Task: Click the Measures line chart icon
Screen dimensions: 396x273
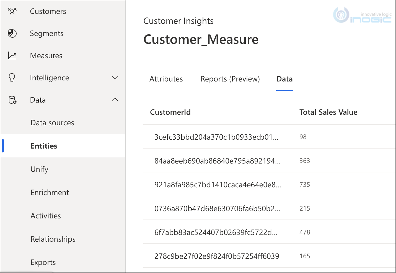Action: click(12, 56)
